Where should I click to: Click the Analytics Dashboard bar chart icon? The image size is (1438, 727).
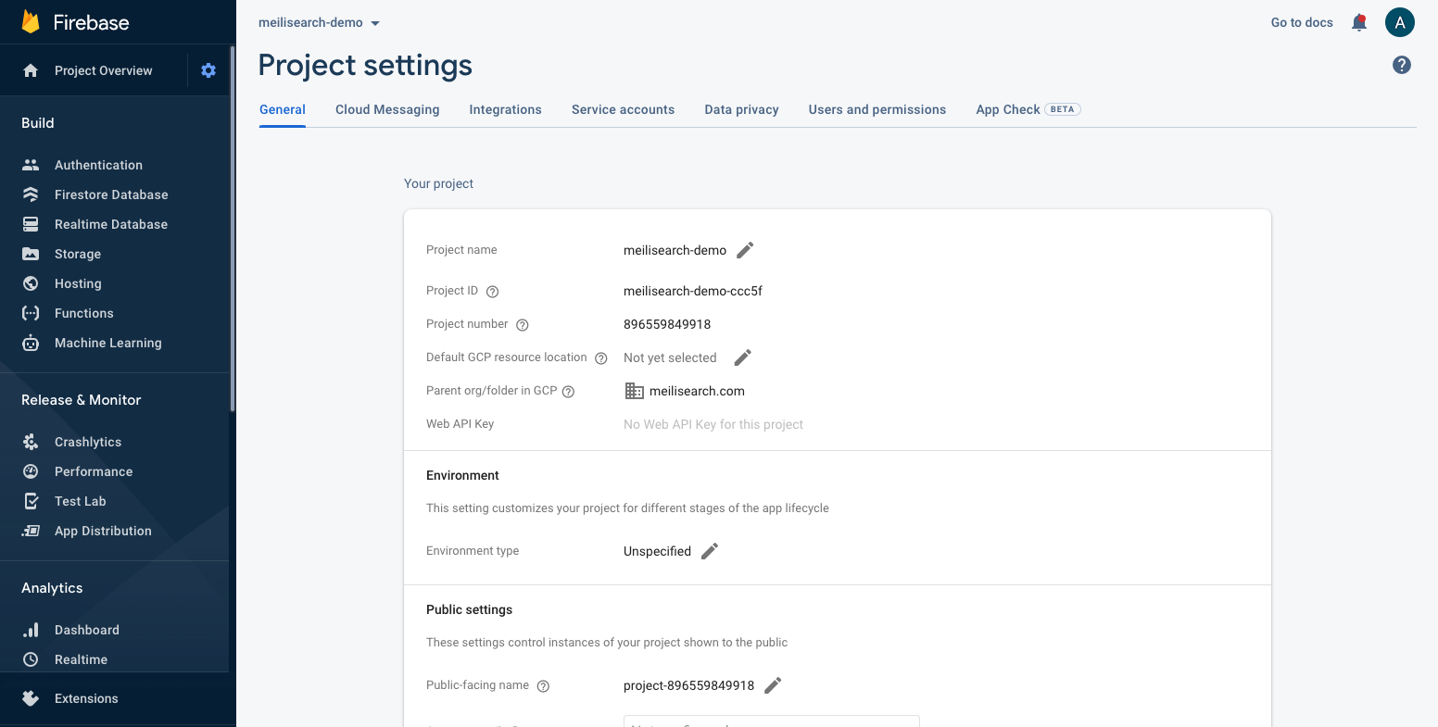pos(31,630)
